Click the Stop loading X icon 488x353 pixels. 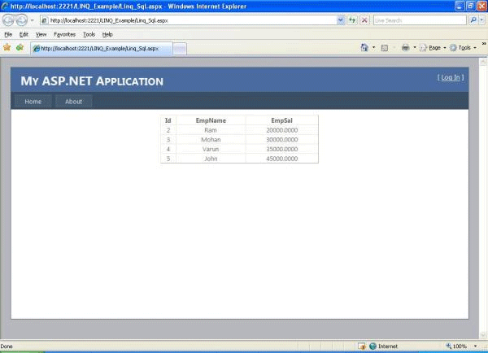point(364,20)
